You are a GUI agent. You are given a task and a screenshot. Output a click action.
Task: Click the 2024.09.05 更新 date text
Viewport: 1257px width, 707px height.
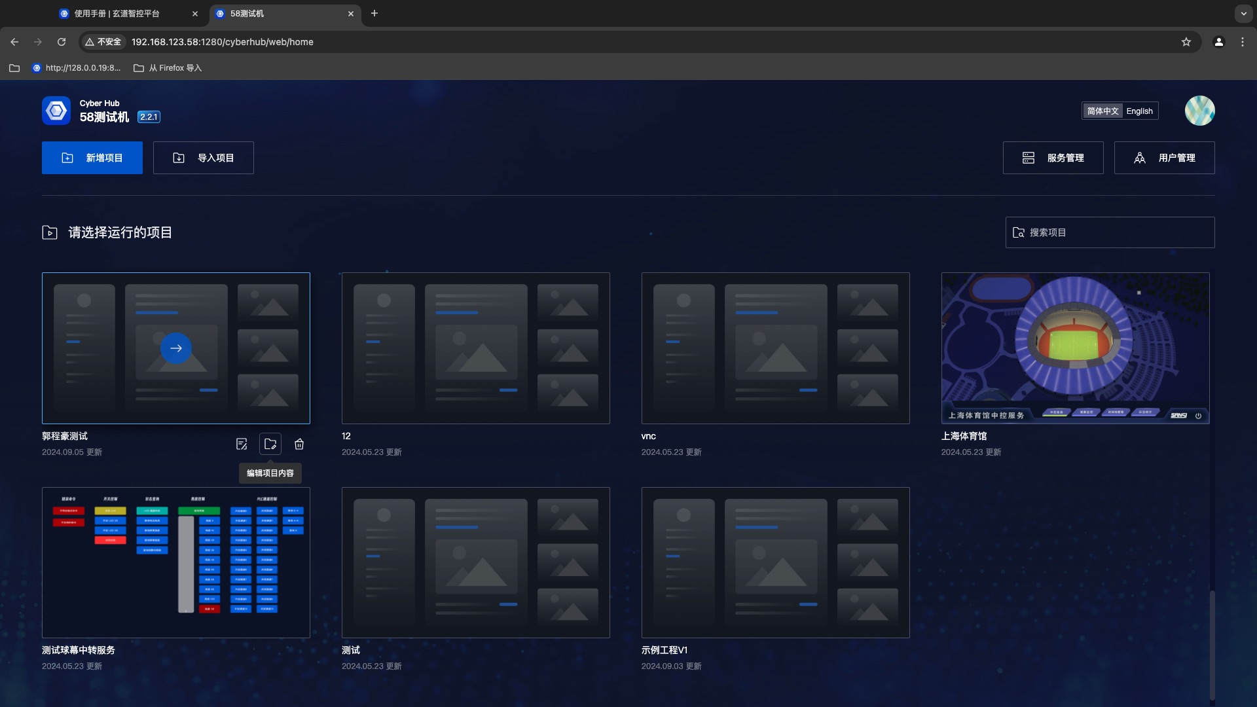click(72, 452)
